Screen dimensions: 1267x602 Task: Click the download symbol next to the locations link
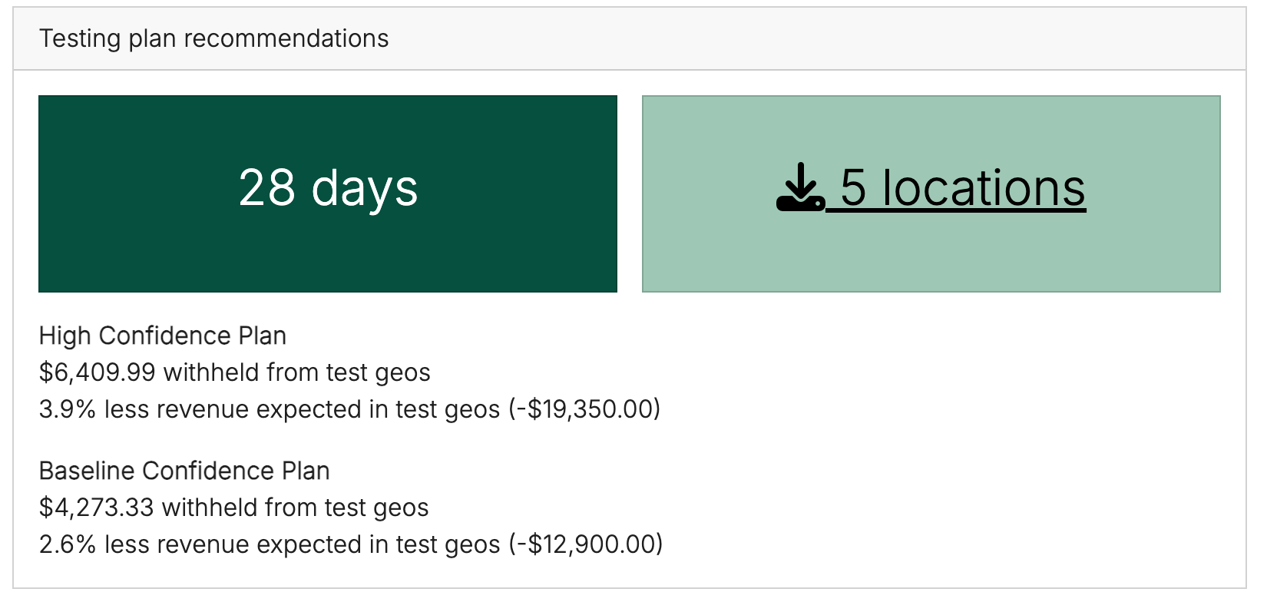801,187
